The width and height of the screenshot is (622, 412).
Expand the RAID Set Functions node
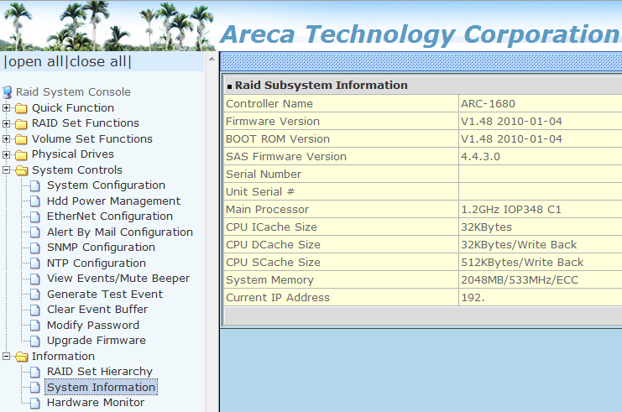[x=7, y=123]
